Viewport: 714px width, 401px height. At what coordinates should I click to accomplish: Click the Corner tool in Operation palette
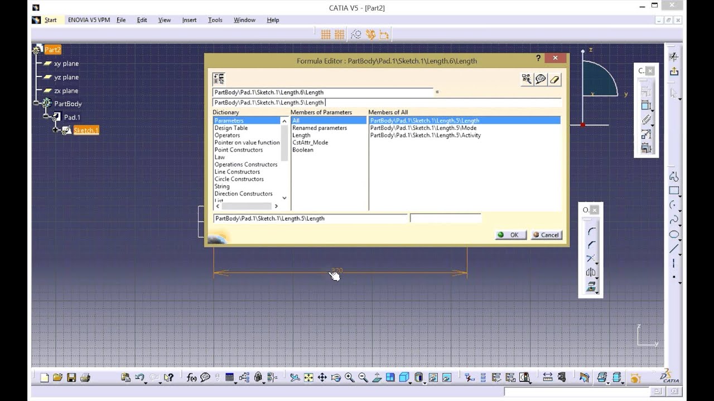(x=591, y=231)
